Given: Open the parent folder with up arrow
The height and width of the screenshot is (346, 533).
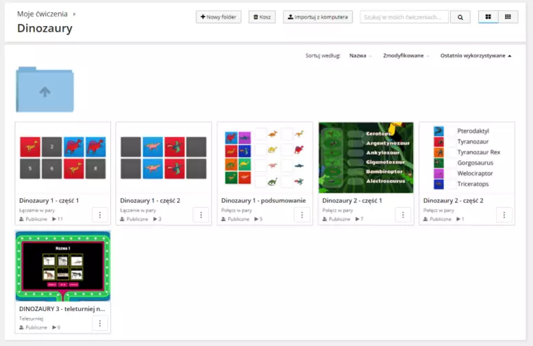Looking at the screenshot, I should tap(45, 90).
